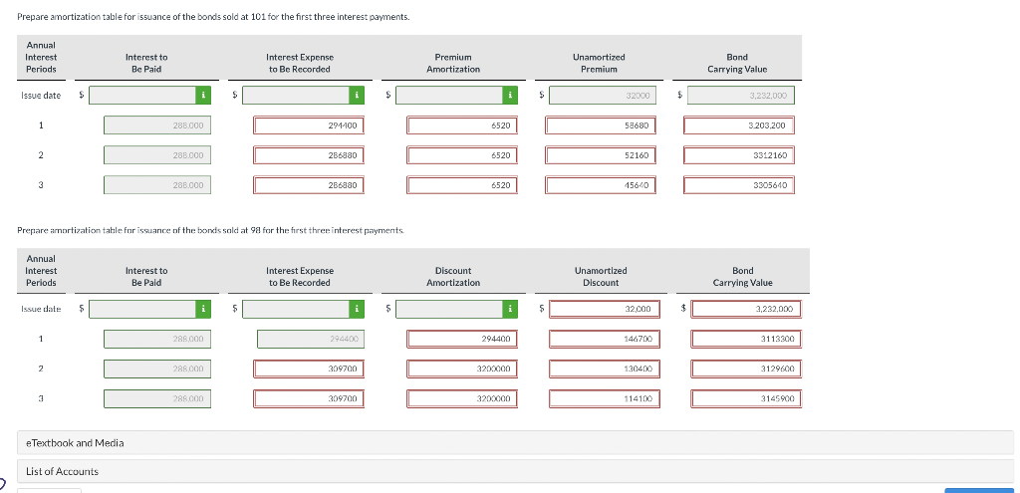
Task: Edit premium period 2 interest expense field 286880
Action: pyautogui.click(x=309, y=155)
